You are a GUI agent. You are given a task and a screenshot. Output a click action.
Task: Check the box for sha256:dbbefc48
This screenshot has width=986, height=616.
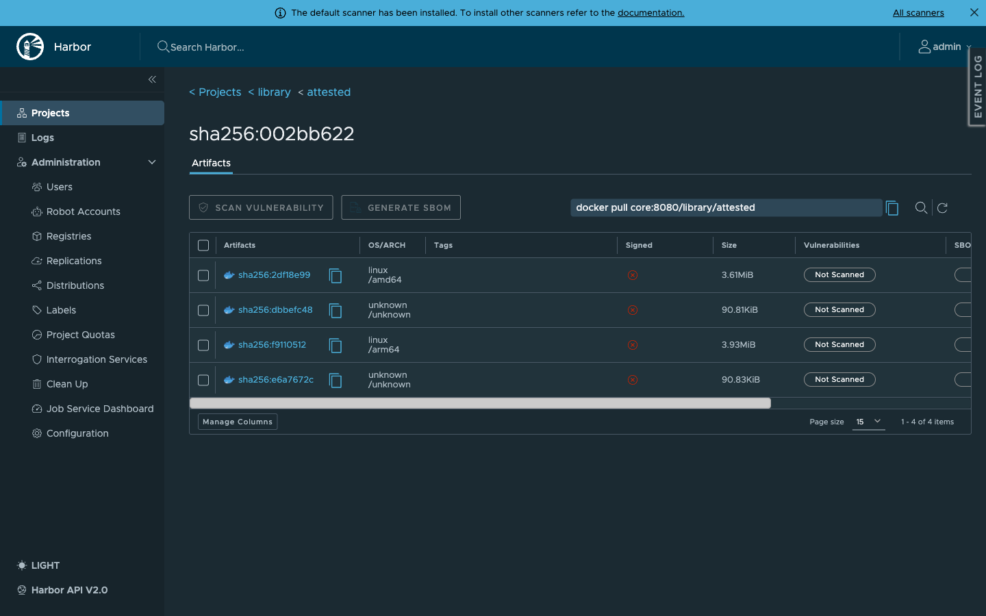click(x=203, y=310)
